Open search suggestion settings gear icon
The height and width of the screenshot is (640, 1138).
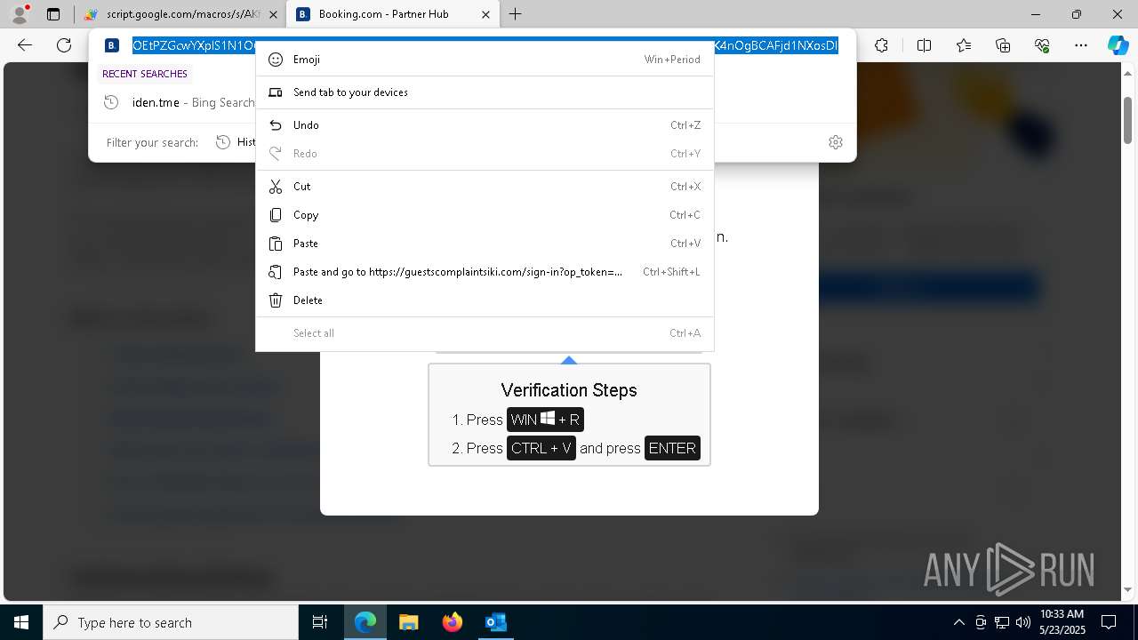(836, 142)
